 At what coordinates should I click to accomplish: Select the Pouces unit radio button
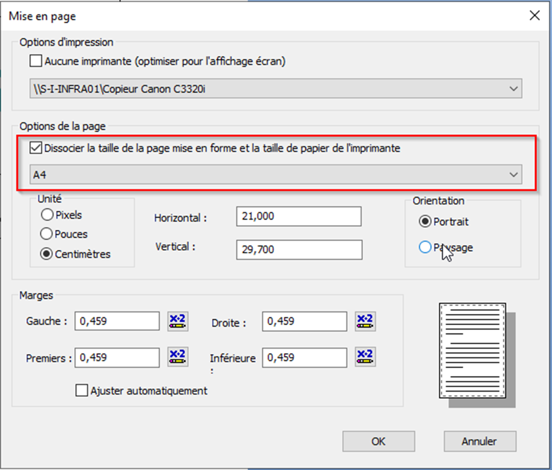coord(47,234)
